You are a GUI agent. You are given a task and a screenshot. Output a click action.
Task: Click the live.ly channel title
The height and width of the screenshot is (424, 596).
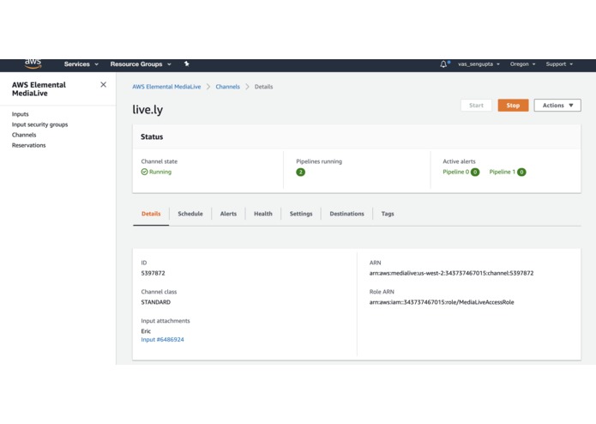147,110
